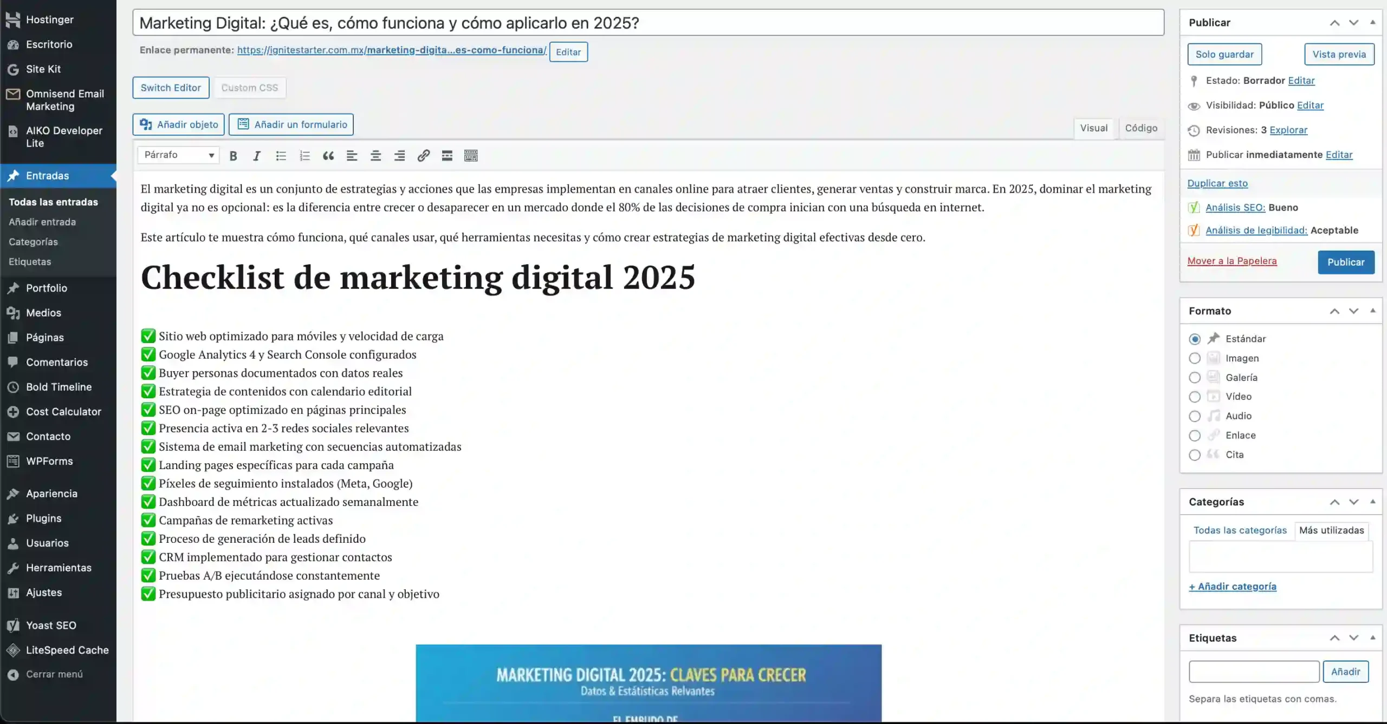The image size is (1387, 724).
Task: Choose the Video format
Action: coord(1195,397)
